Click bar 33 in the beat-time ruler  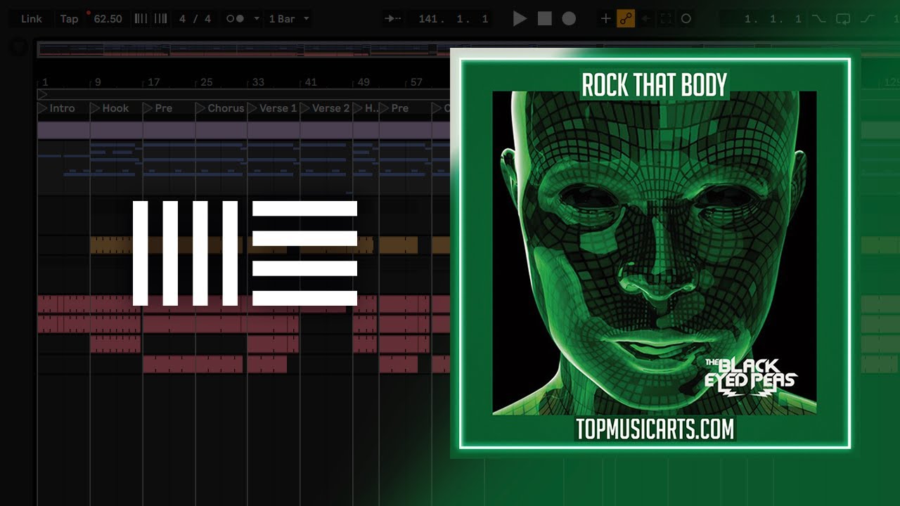pyautogui.click(x=258, y=82)
